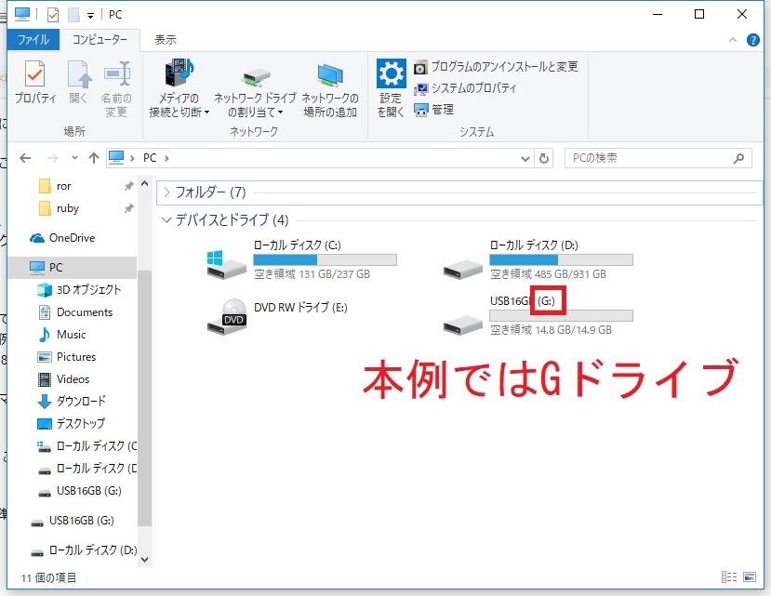Viewport: 771px width, 596px height.
Task: Open customize quick access toolbar dropdown
Action: point(90,16)
